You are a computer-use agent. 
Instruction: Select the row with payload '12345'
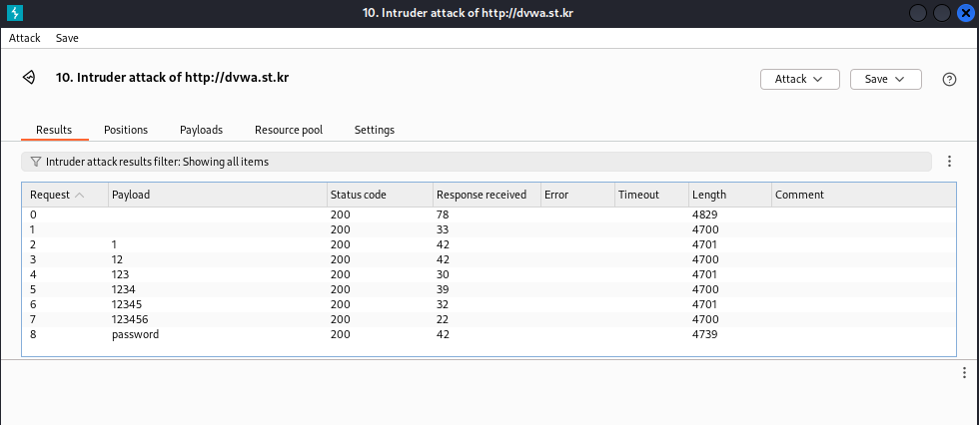[489, 304]
